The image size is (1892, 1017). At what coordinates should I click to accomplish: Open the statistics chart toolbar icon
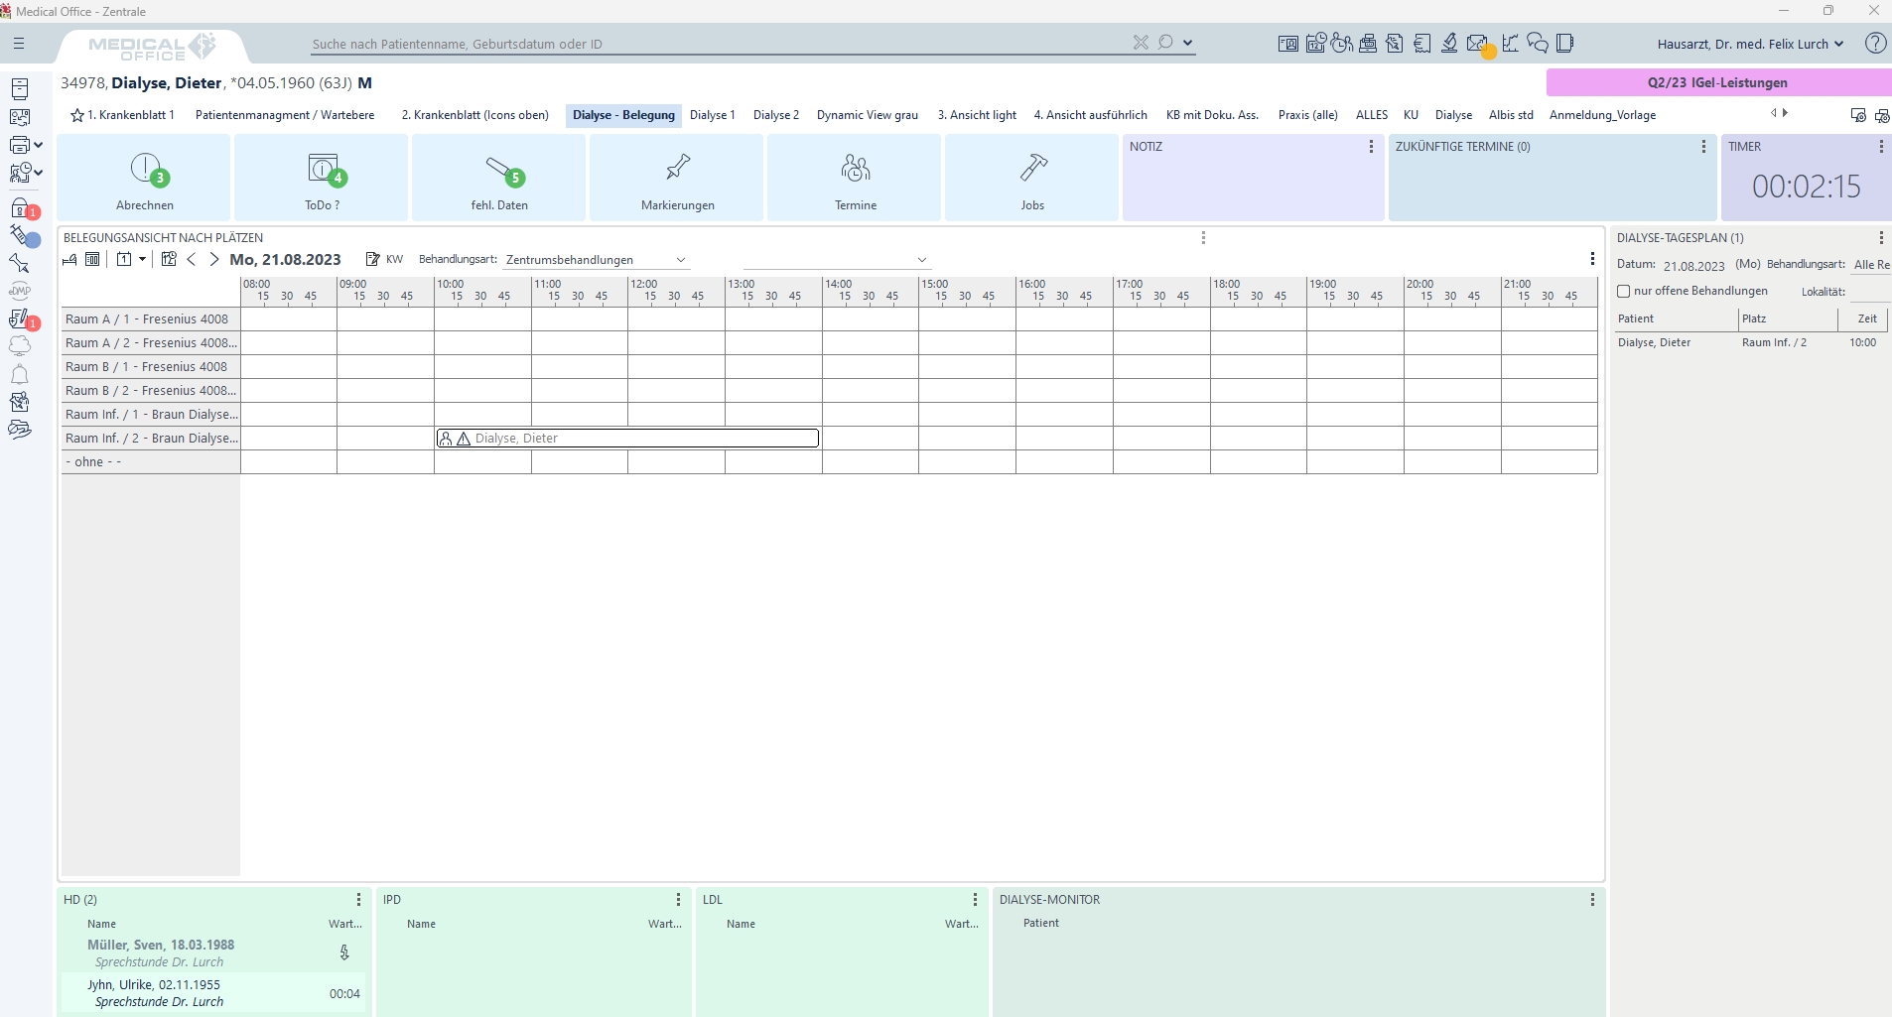[x=1510, y=43]
